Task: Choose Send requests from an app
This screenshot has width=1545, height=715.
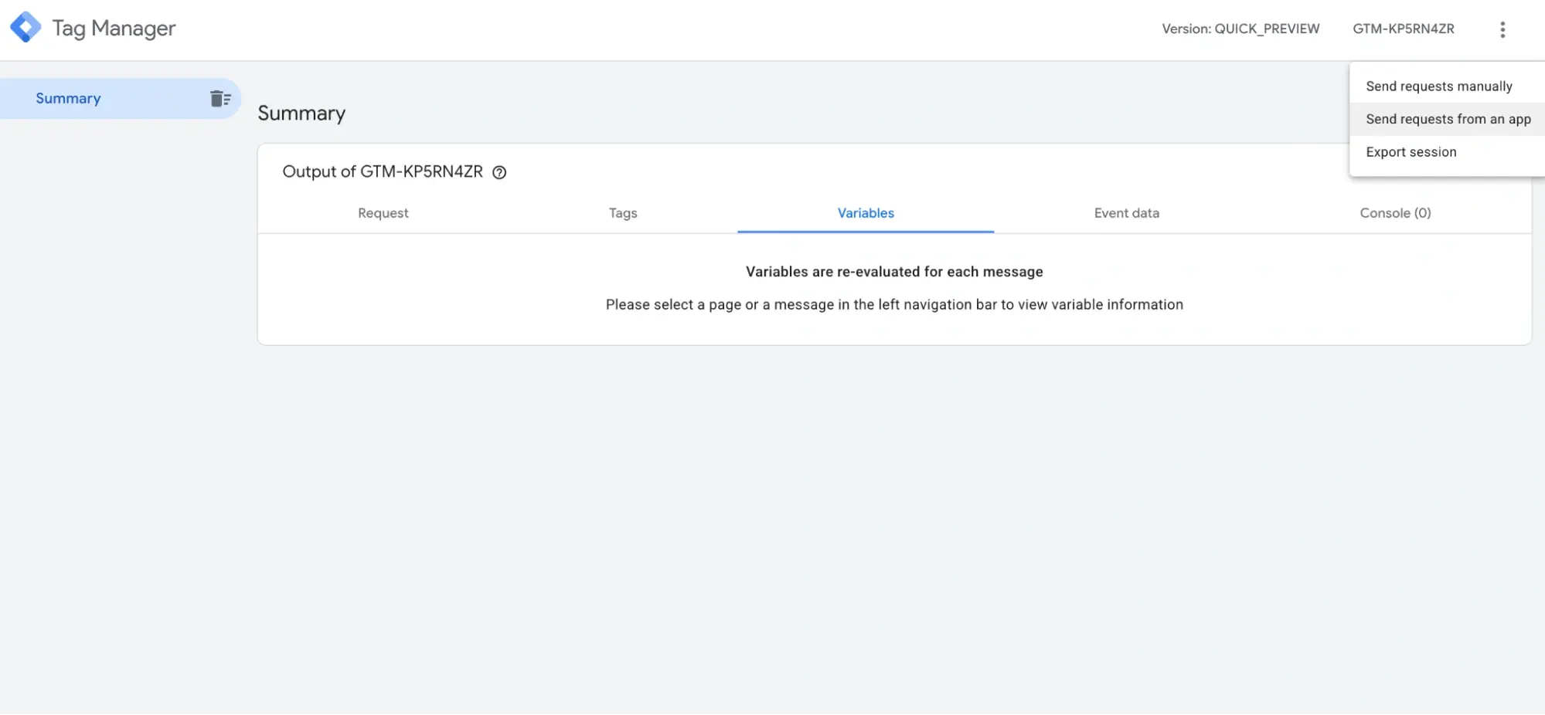Action: click(1447, 119)
